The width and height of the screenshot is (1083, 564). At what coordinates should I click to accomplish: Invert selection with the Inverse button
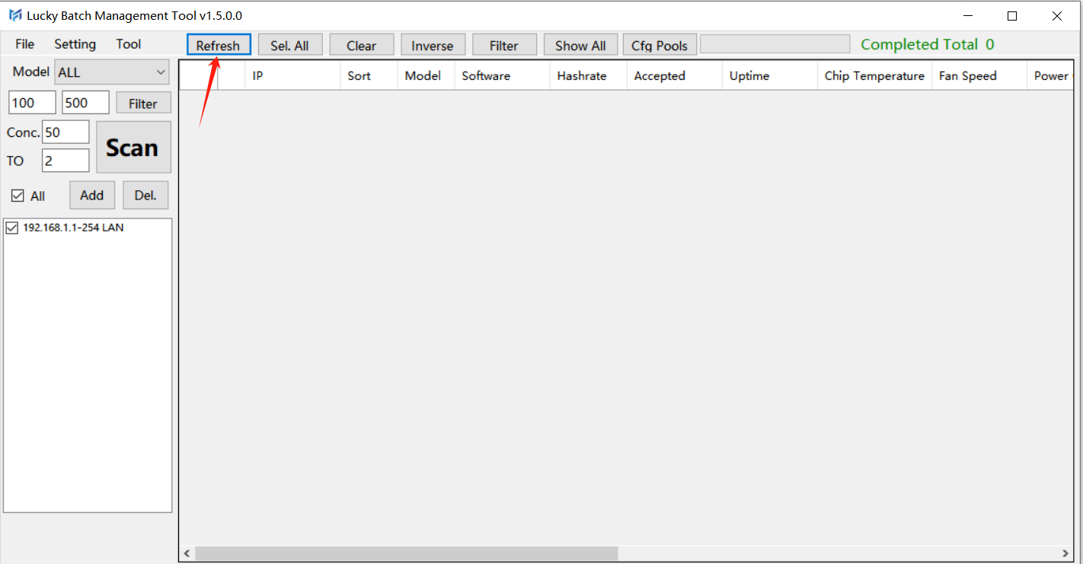pos(433,46)
